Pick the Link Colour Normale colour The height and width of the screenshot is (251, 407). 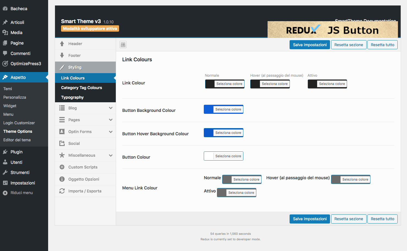(225, 84)
